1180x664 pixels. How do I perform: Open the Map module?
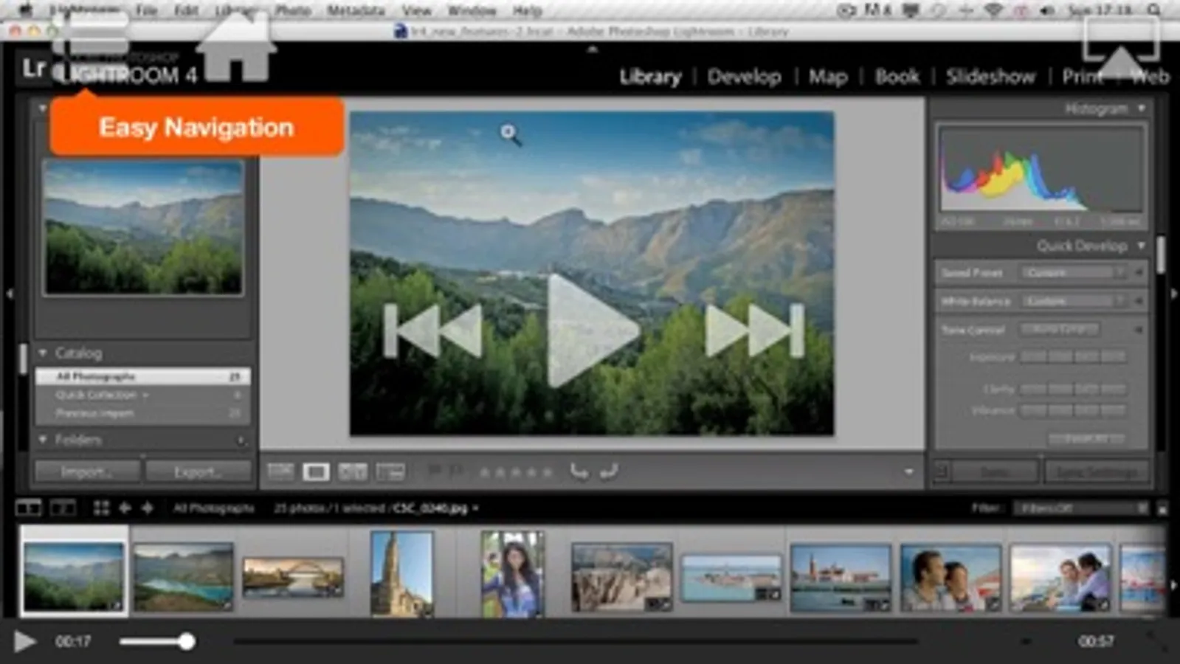pos(828,77)
